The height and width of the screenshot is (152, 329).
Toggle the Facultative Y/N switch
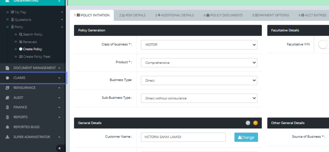coord(324,44)
